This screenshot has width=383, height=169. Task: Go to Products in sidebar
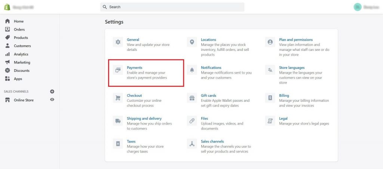[21, 38]
